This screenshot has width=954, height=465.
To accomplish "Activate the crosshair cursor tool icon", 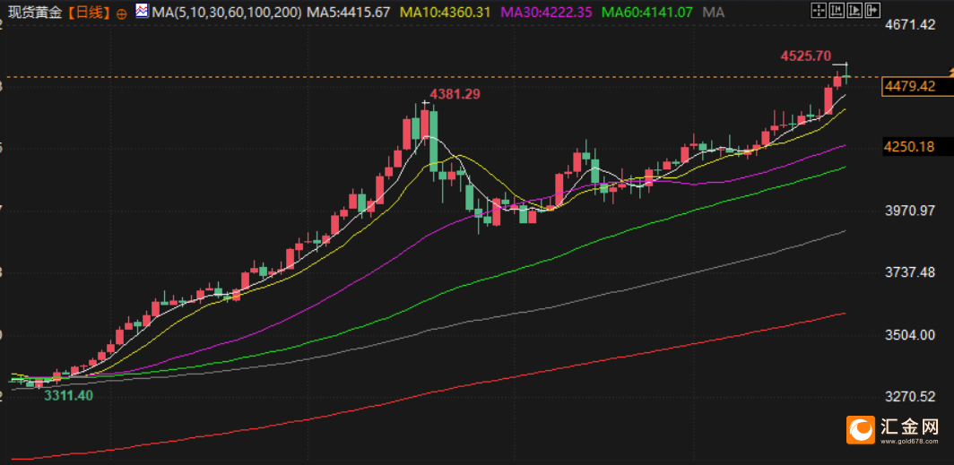I will (x=819, y=10).
